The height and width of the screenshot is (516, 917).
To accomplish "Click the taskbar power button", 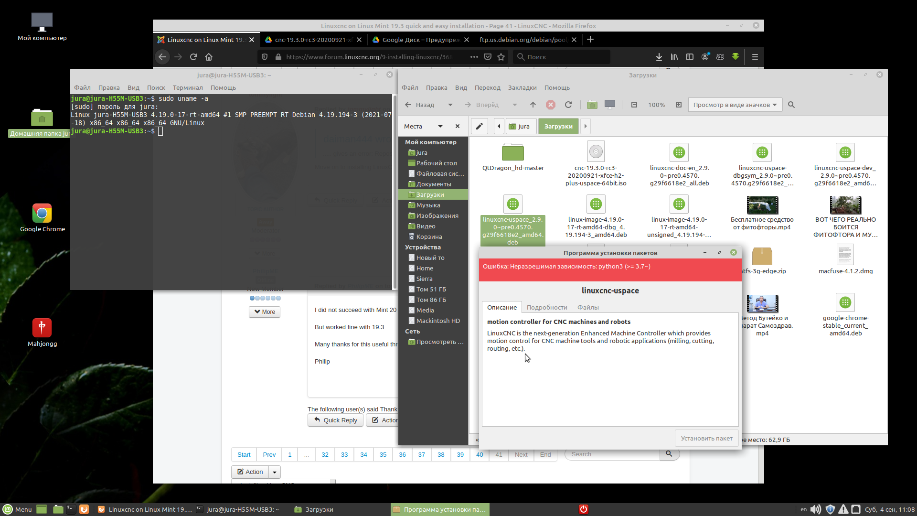I will pyautogui.click(x=584, y=509).
